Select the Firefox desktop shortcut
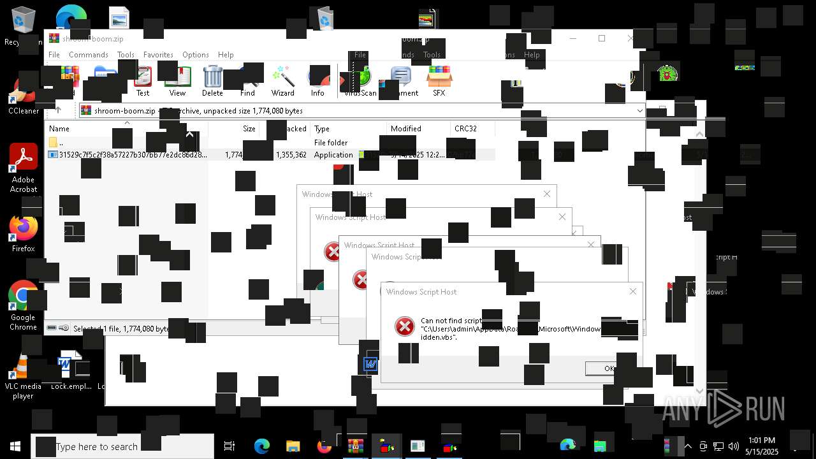Viewport: 816px width, 459px height. [24, 234]
